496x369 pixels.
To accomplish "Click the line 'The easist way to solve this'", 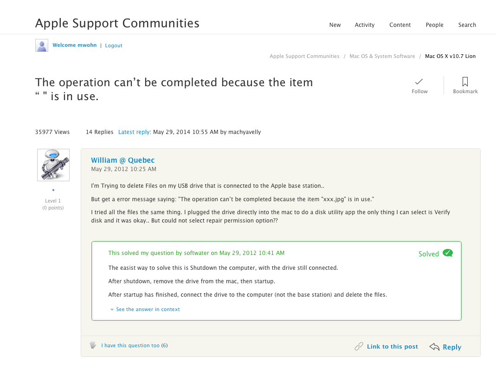I will 223,268.
